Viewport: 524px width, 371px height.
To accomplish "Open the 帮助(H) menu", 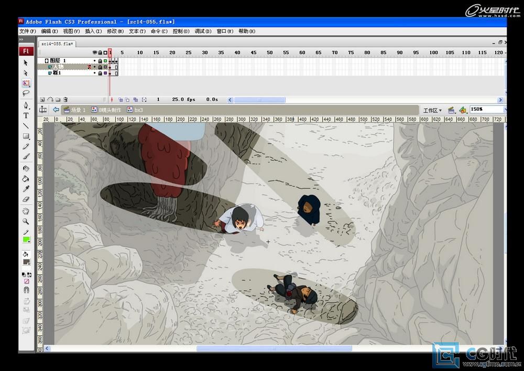I will (x=247, y=31).
